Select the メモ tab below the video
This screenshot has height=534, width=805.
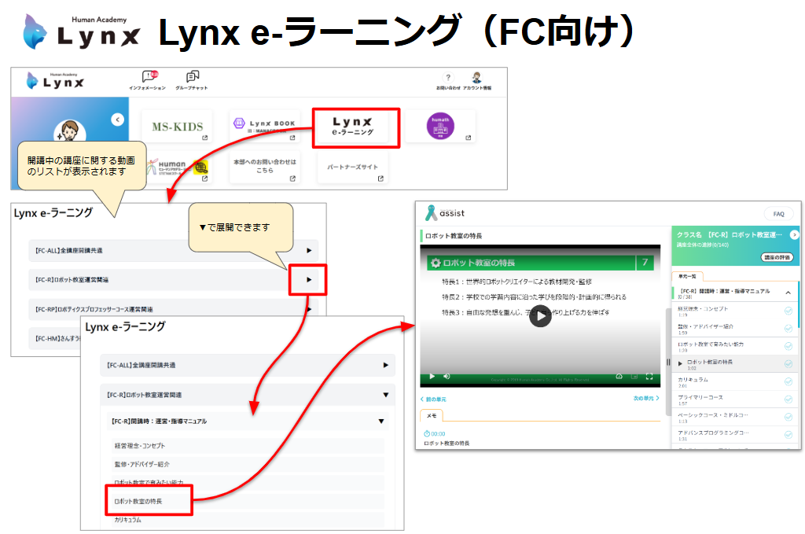click(x=432, y=415)
